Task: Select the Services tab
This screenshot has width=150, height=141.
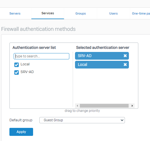Action: click(x=48, y=13)
